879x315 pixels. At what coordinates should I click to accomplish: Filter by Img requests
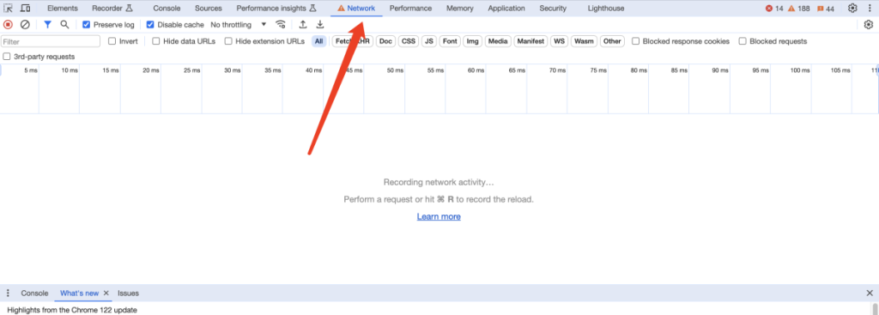pos(473,41)
